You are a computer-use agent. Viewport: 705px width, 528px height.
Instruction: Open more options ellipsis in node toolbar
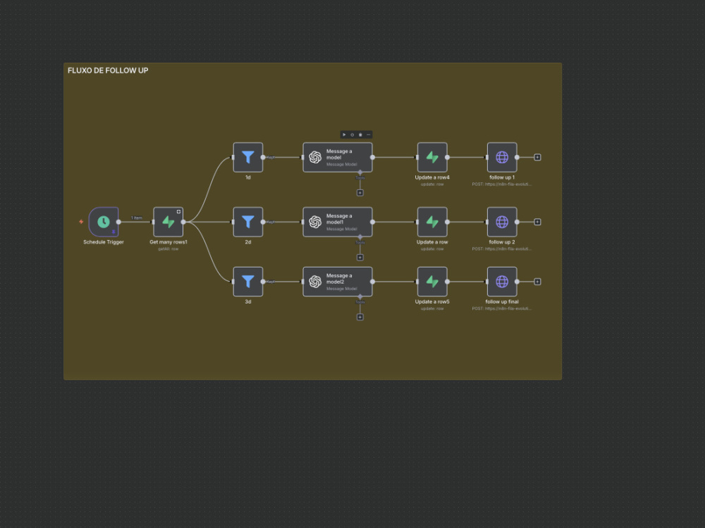point(369,134)
